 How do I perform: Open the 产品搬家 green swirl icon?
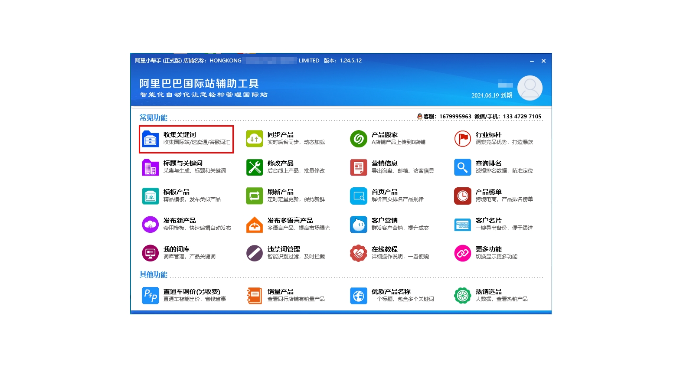[359, 139]
